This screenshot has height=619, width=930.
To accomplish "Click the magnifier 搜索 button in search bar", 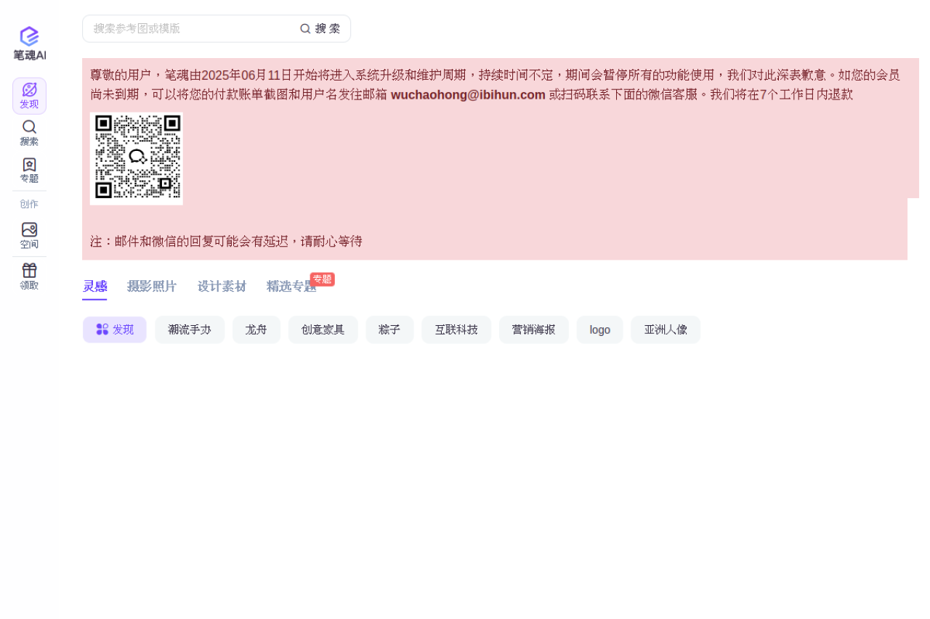I will click(320, 28).
